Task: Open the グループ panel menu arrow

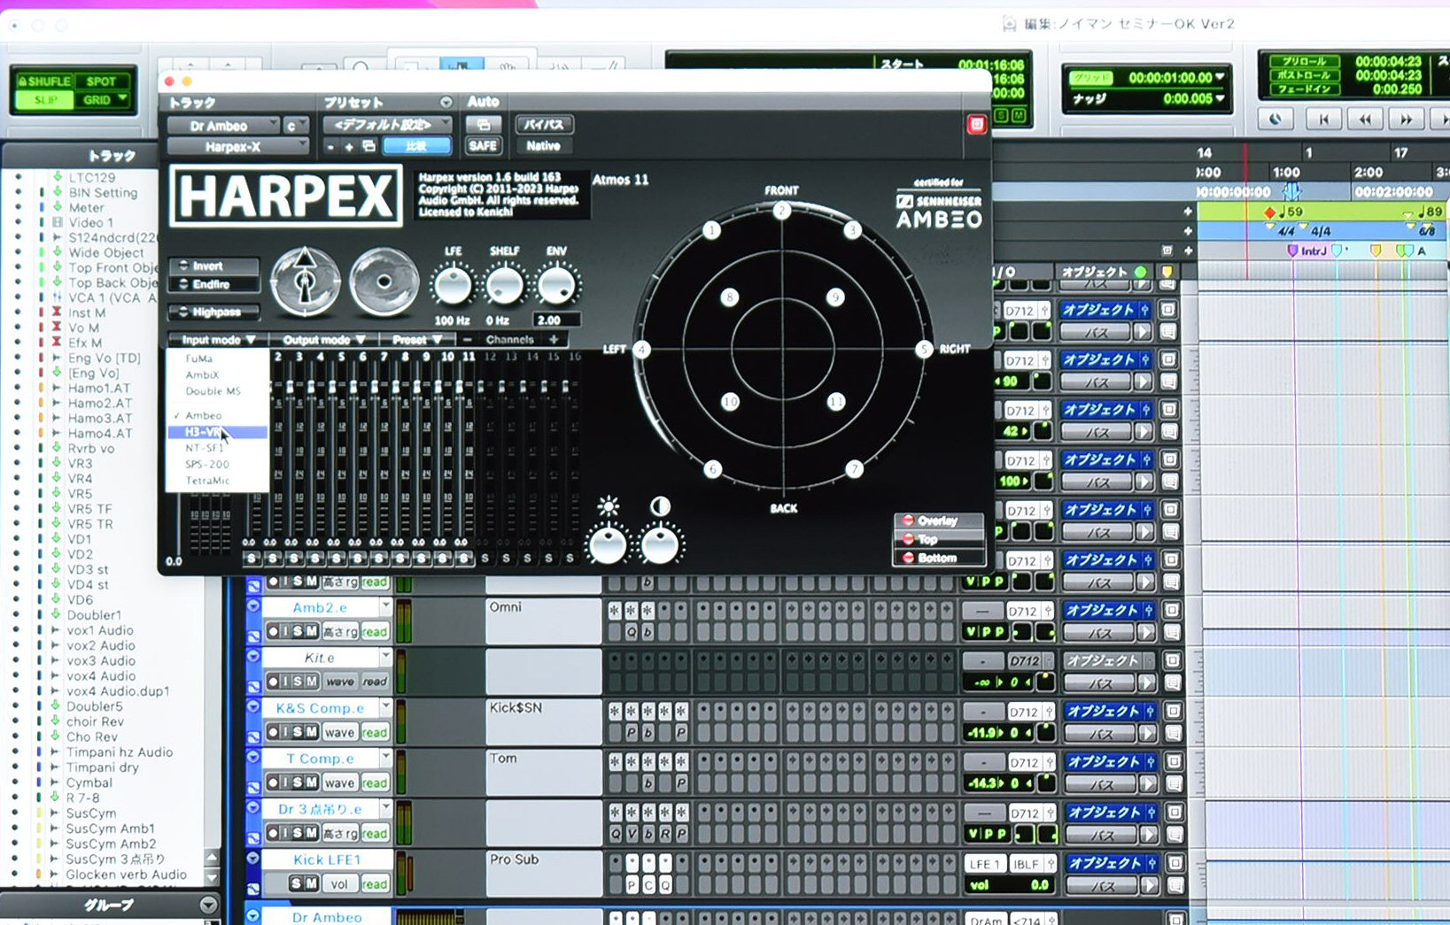Action: (x=208, y=905)
